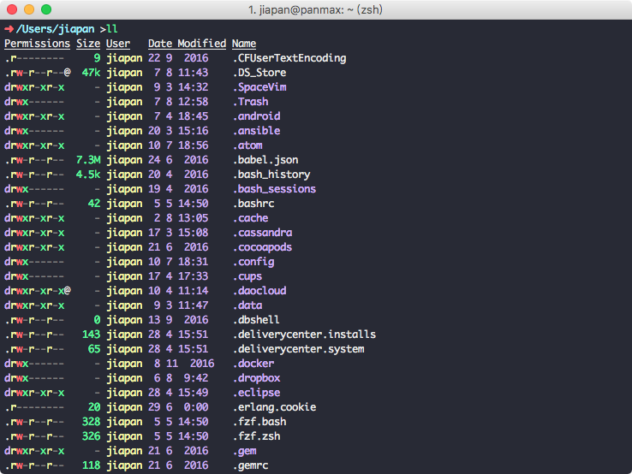Click the /Users/jiapan path in the prompt
This screenshot has height=474, width=632.
(55, 29)
